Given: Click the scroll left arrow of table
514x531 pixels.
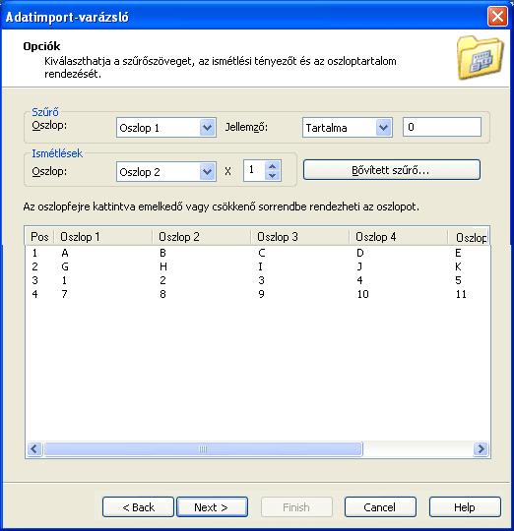Looking at the screenshot, I should coord(34,449).
